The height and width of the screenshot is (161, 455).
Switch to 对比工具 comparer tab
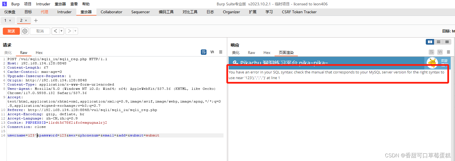[190, 12]
